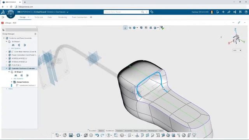Click the plus Add icon in top bar
This screenshot has height=140, width=249.
[x=223, y=12]
